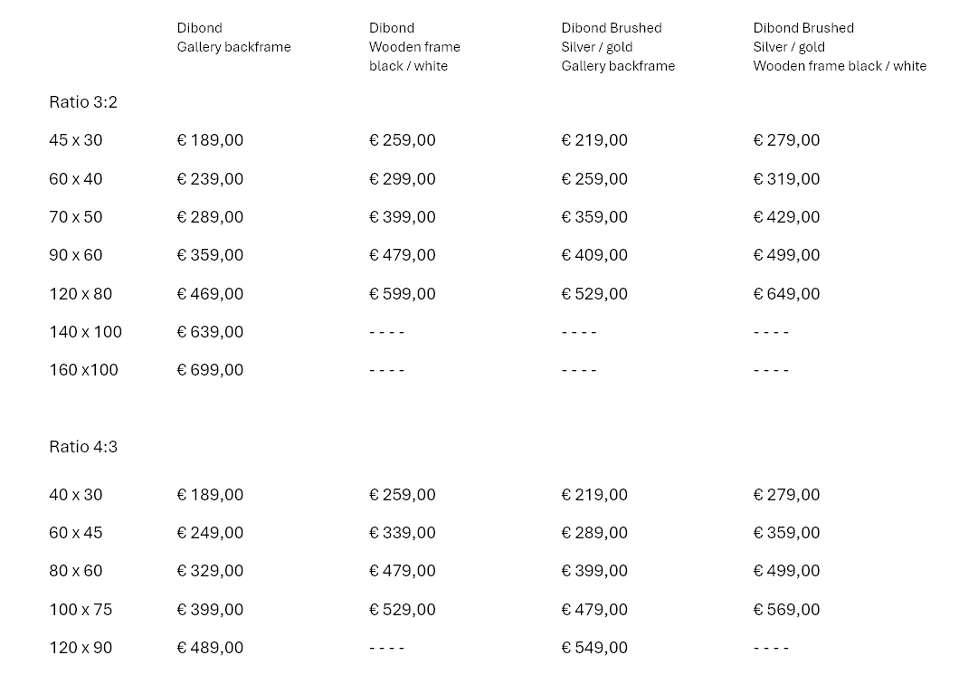
Task: Select the 100 x 75 size label
Action: (81, 610)
